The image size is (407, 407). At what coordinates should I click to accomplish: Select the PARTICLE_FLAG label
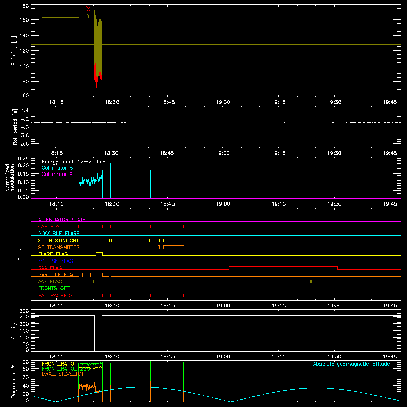57,275
